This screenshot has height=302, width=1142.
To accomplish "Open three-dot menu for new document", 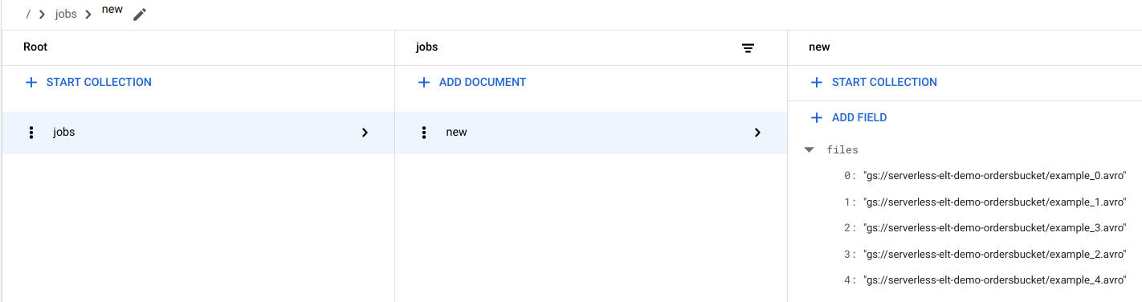I will (x=424, y=133).
